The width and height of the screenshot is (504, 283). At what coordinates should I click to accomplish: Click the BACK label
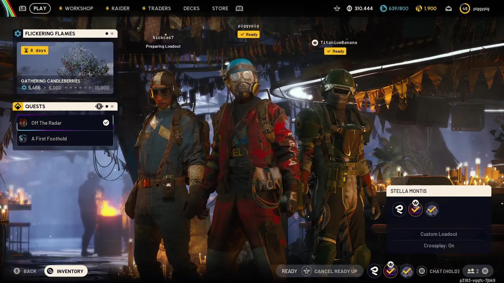point(30,271)
